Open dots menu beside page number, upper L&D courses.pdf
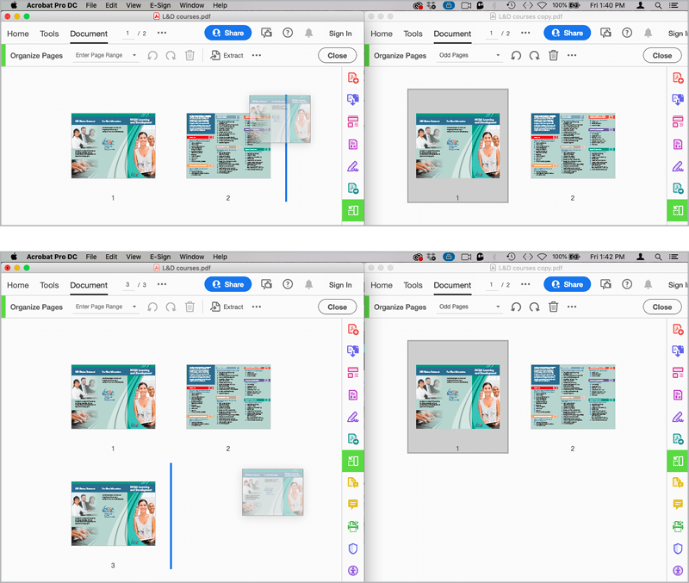The height and width of the screenshot is (583, 689). (162, 33)
